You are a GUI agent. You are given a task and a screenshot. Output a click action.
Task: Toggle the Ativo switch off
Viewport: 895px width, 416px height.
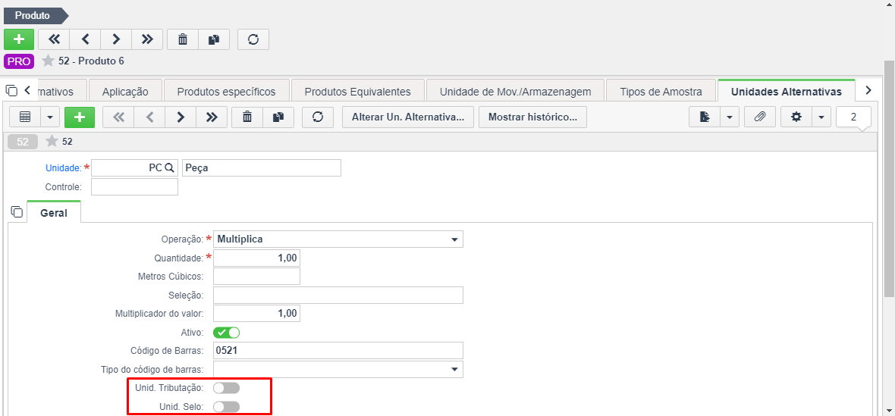point(226,332)
